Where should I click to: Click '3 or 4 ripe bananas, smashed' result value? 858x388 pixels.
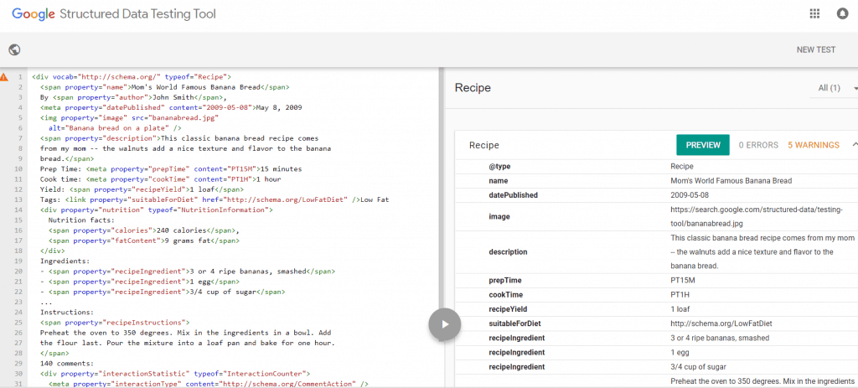coord(720,338)
